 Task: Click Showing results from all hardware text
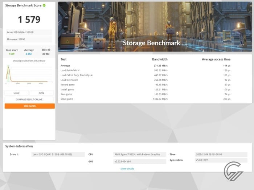[29, 61]
